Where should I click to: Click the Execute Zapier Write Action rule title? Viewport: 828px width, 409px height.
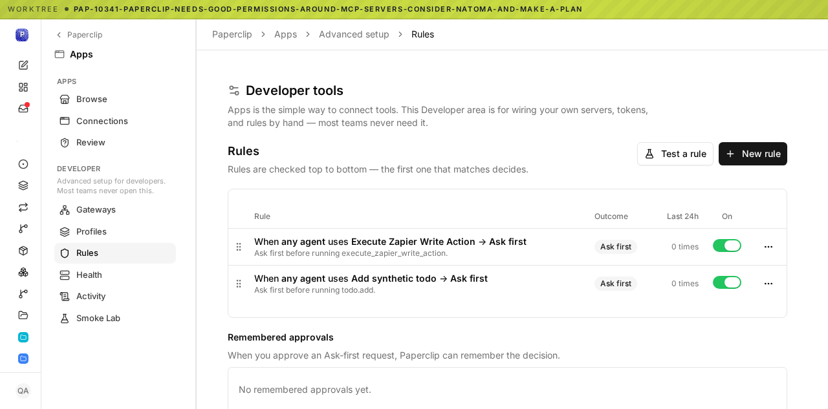coord(390,242)
